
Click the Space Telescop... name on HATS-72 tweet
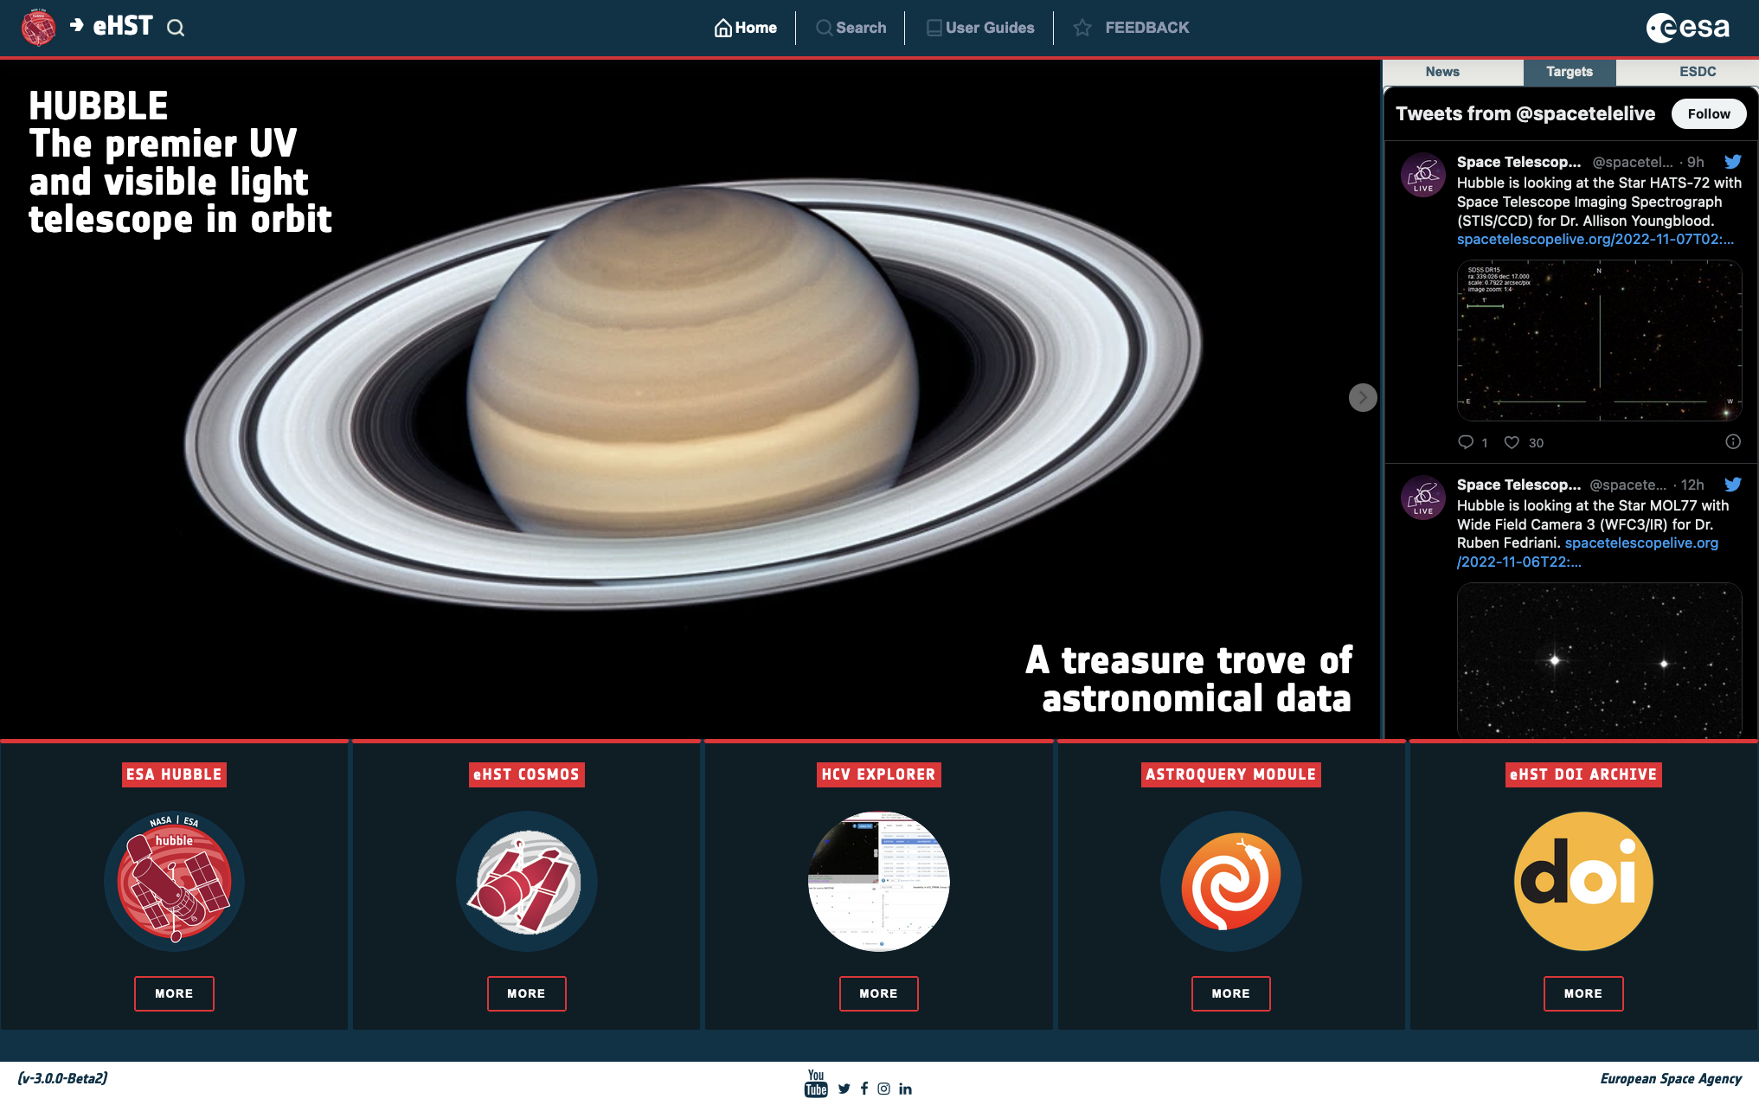(1518, 162)
